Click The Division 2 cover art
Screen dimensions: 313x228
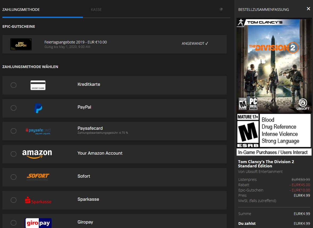point(274,65)
